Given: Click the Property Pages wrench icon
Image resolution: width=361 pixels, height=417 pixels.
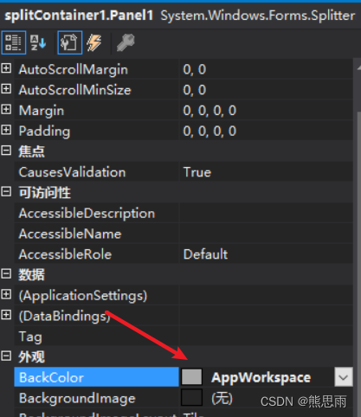Looking at the screenshot, I should pos(126,42).
